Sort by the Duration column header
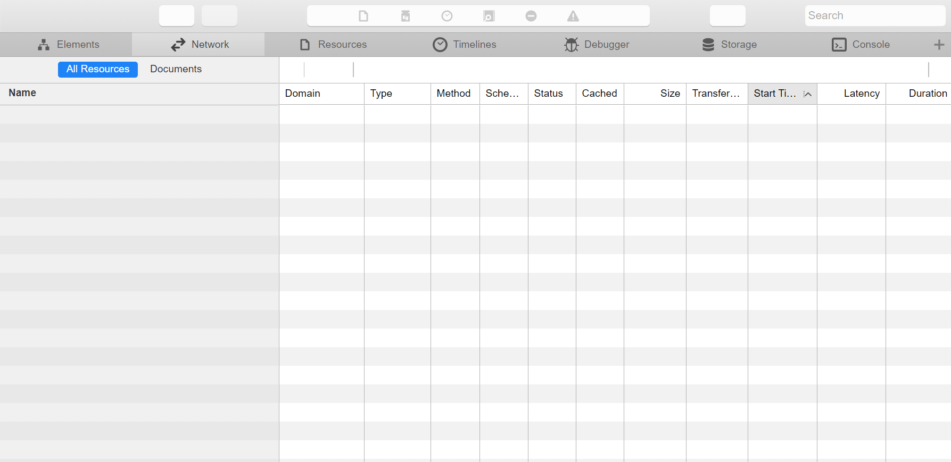The image size is (951, 462). [919, 94]
